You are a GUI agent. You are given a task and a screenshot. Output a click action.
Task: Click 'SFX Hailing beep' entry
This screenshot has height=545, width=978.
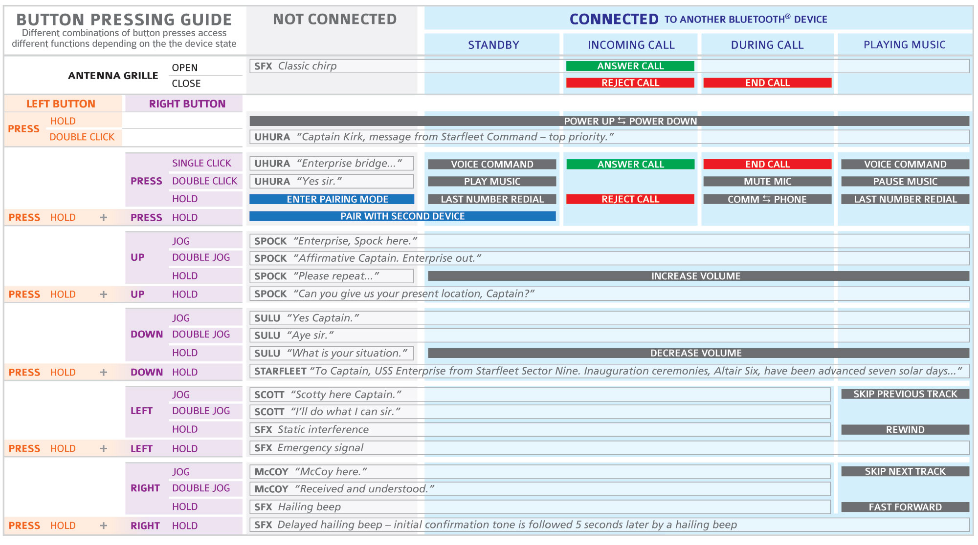tap(540, 507)
